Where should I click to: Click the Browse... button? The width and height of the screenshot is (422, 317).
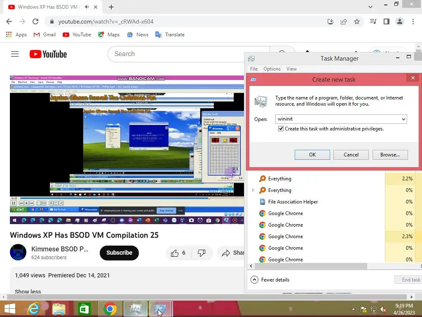click(390, 155)
